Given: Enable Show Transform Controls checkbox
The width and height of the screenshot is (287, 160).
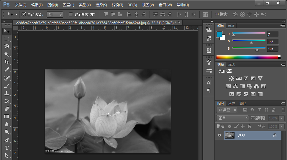Looking at the screenshot, I should (x=71, y=14).
